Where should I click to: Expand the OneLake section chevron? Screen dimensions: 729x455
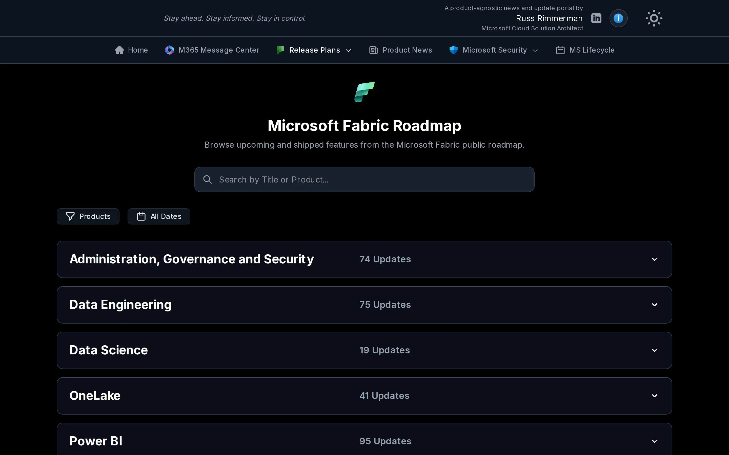click(x=654, y=396)
